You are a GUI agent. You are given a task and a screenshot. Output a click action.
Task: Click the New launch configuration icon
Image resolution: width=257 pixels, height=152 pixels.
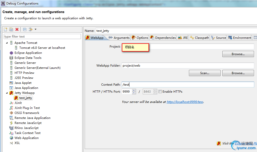point(6,29)
